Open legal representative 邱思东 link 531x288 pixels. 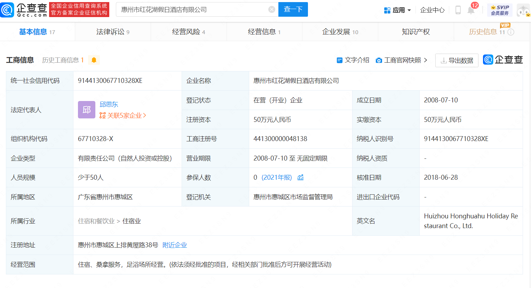(109, 104)
